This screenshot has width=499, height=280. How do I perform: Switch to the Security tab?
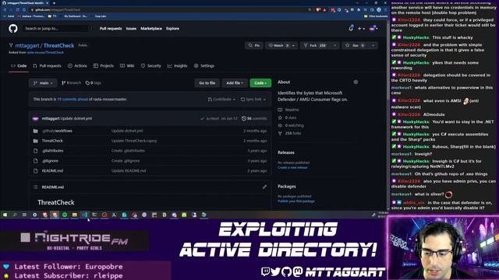tap(151, 65)
